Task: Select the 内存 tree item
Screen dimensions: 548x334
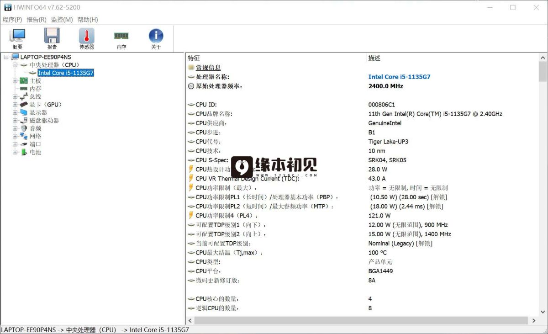Action: point(35,89)
